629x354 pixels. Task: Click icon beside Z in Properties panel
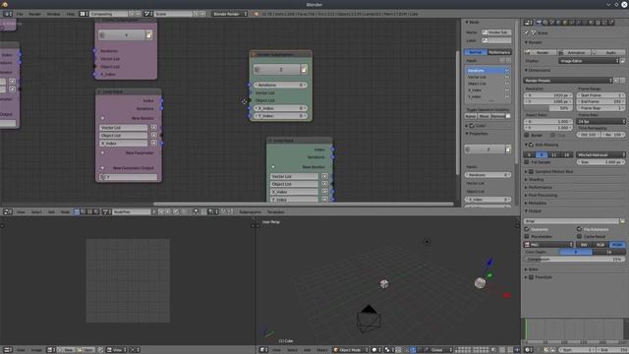[508, 149]
